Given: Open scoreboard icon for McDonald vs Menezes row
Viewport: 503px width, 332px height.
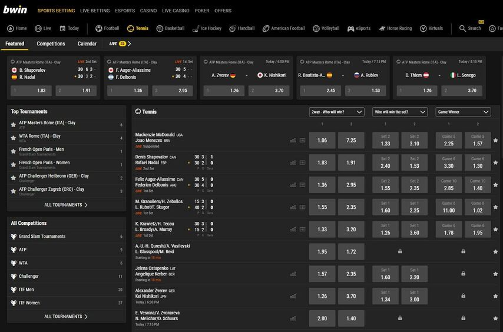Looking at the screenshot, I should pos(303,140).
